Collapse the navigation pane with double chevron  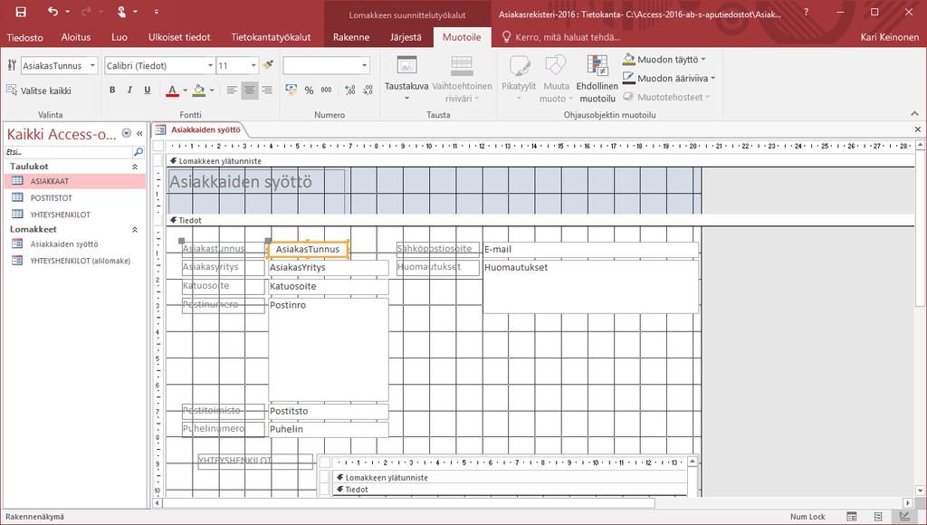point(139,134)
